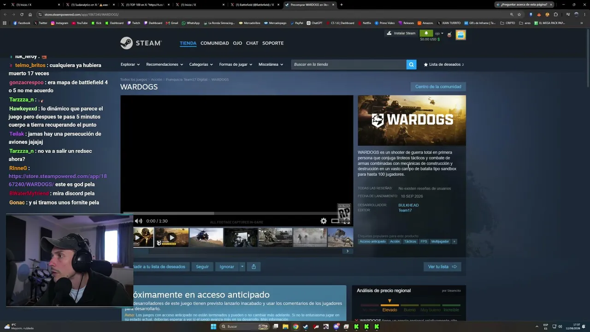The height and width of the screenshot is (332, 590).
Task: Click the FPS tag
Action: (x=424, y=242)
